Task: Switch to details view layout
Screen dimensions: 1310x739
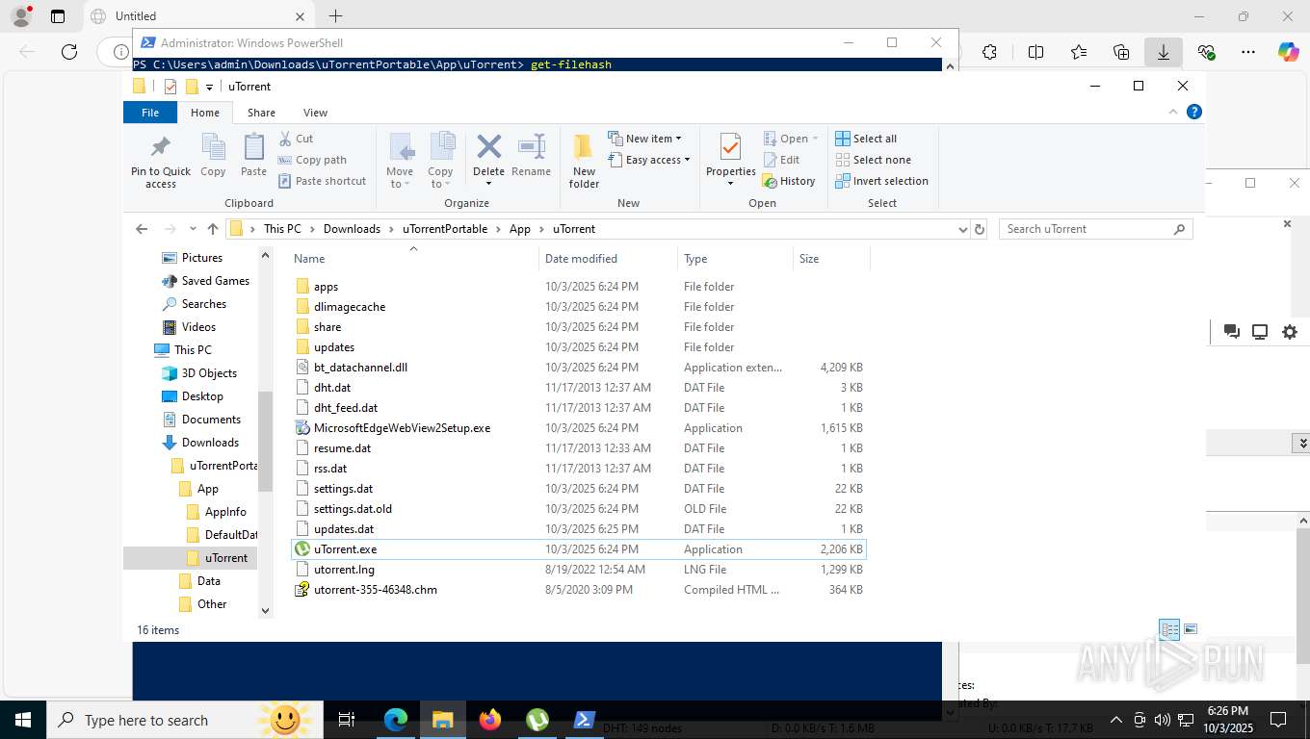Action: 1169,629
